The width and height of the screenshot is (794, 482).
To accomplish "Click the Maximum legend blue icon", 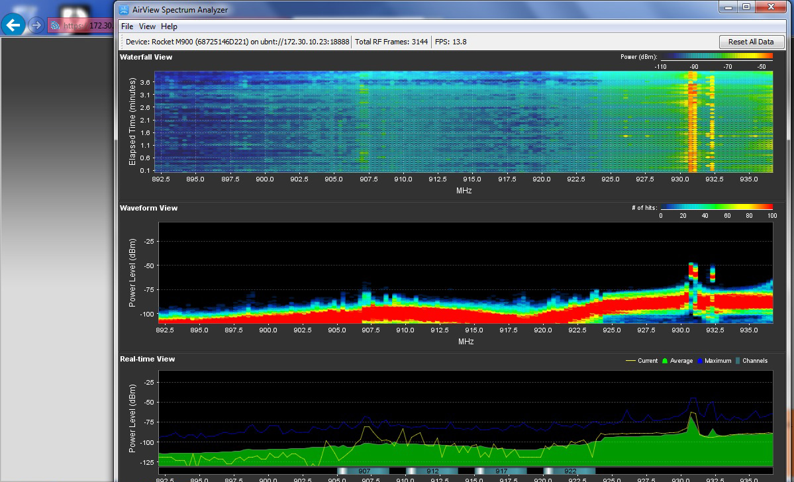I will [x=700, y=361].
